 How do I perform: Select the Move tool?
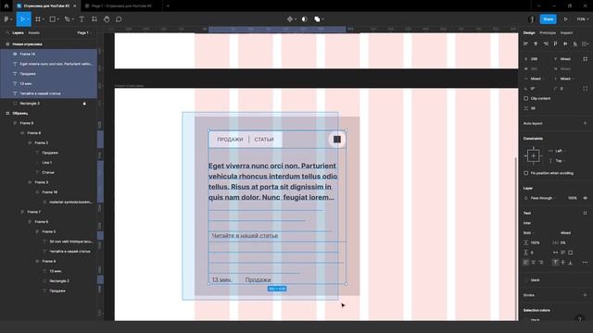[23, 19]
